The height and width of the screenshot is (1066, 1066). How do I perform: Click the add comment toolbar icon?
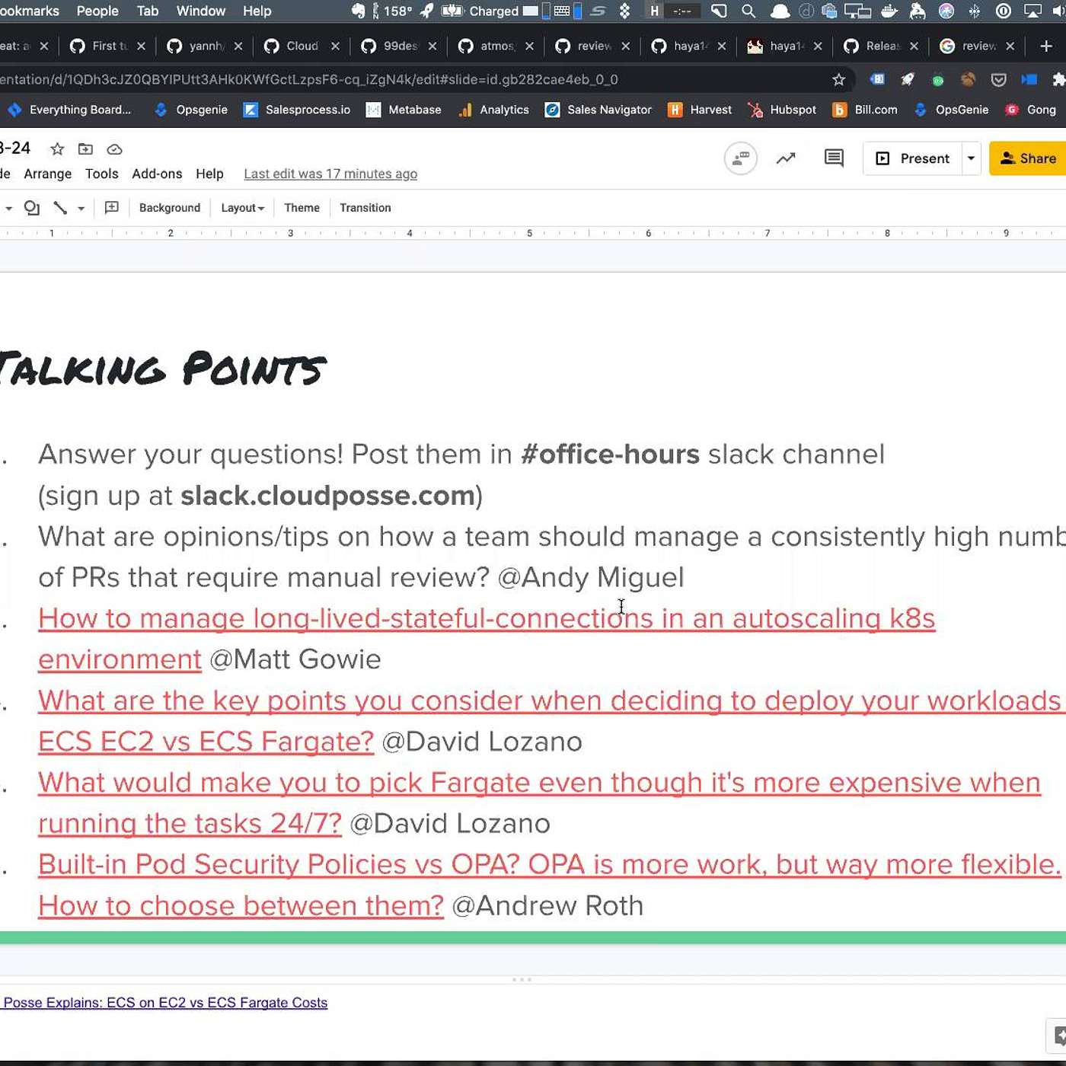[x=112, y=208]
